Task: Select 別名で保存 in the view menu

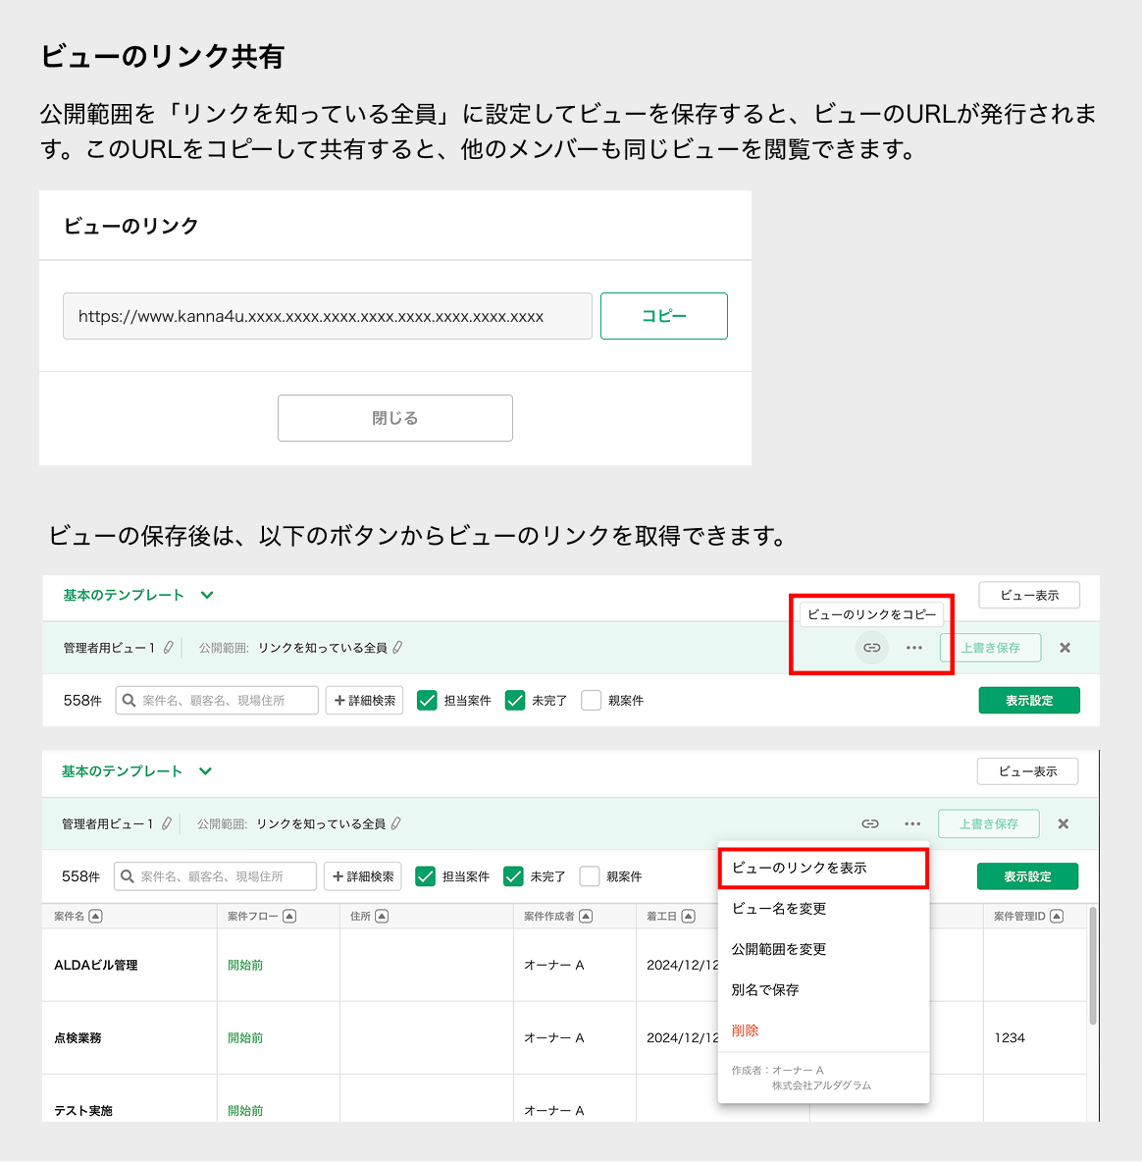Action: [765, 990]
